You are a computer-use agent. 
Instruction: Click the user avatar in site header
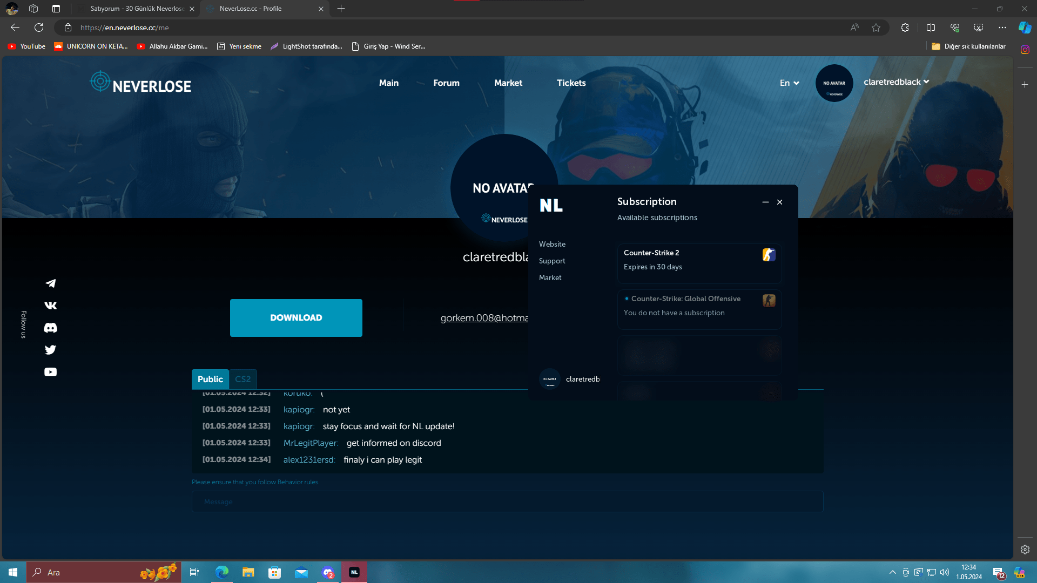click(834, 83)
